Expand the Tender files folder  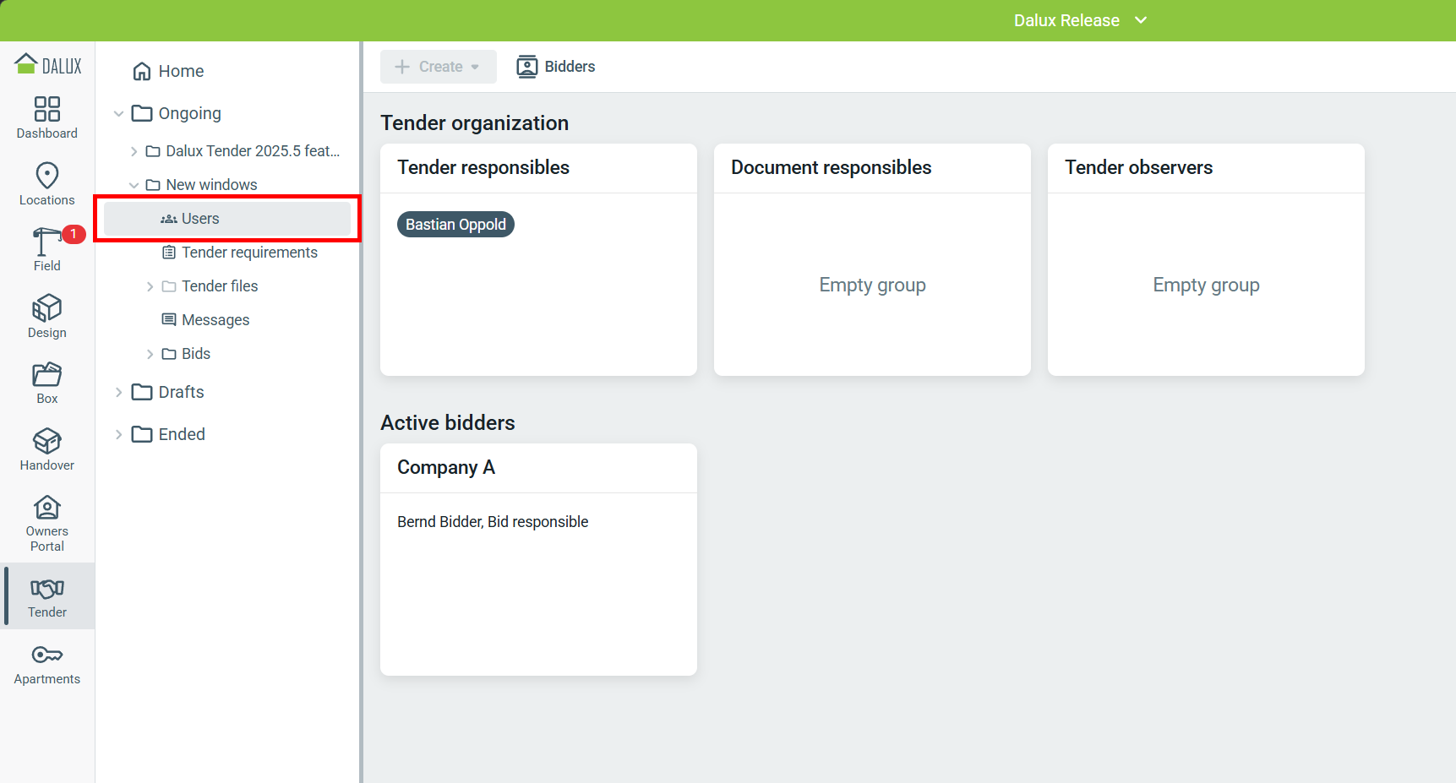coord(150,286)
